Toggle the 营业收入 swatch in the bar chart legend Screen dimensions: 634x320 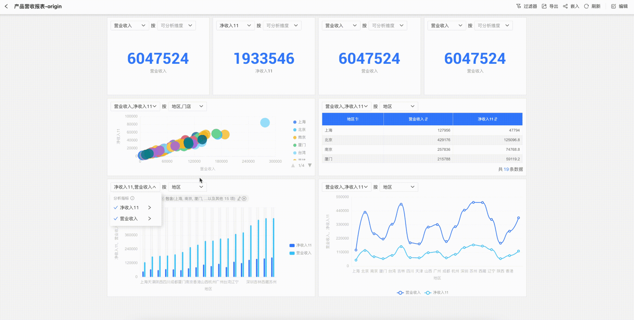(292, 253)
